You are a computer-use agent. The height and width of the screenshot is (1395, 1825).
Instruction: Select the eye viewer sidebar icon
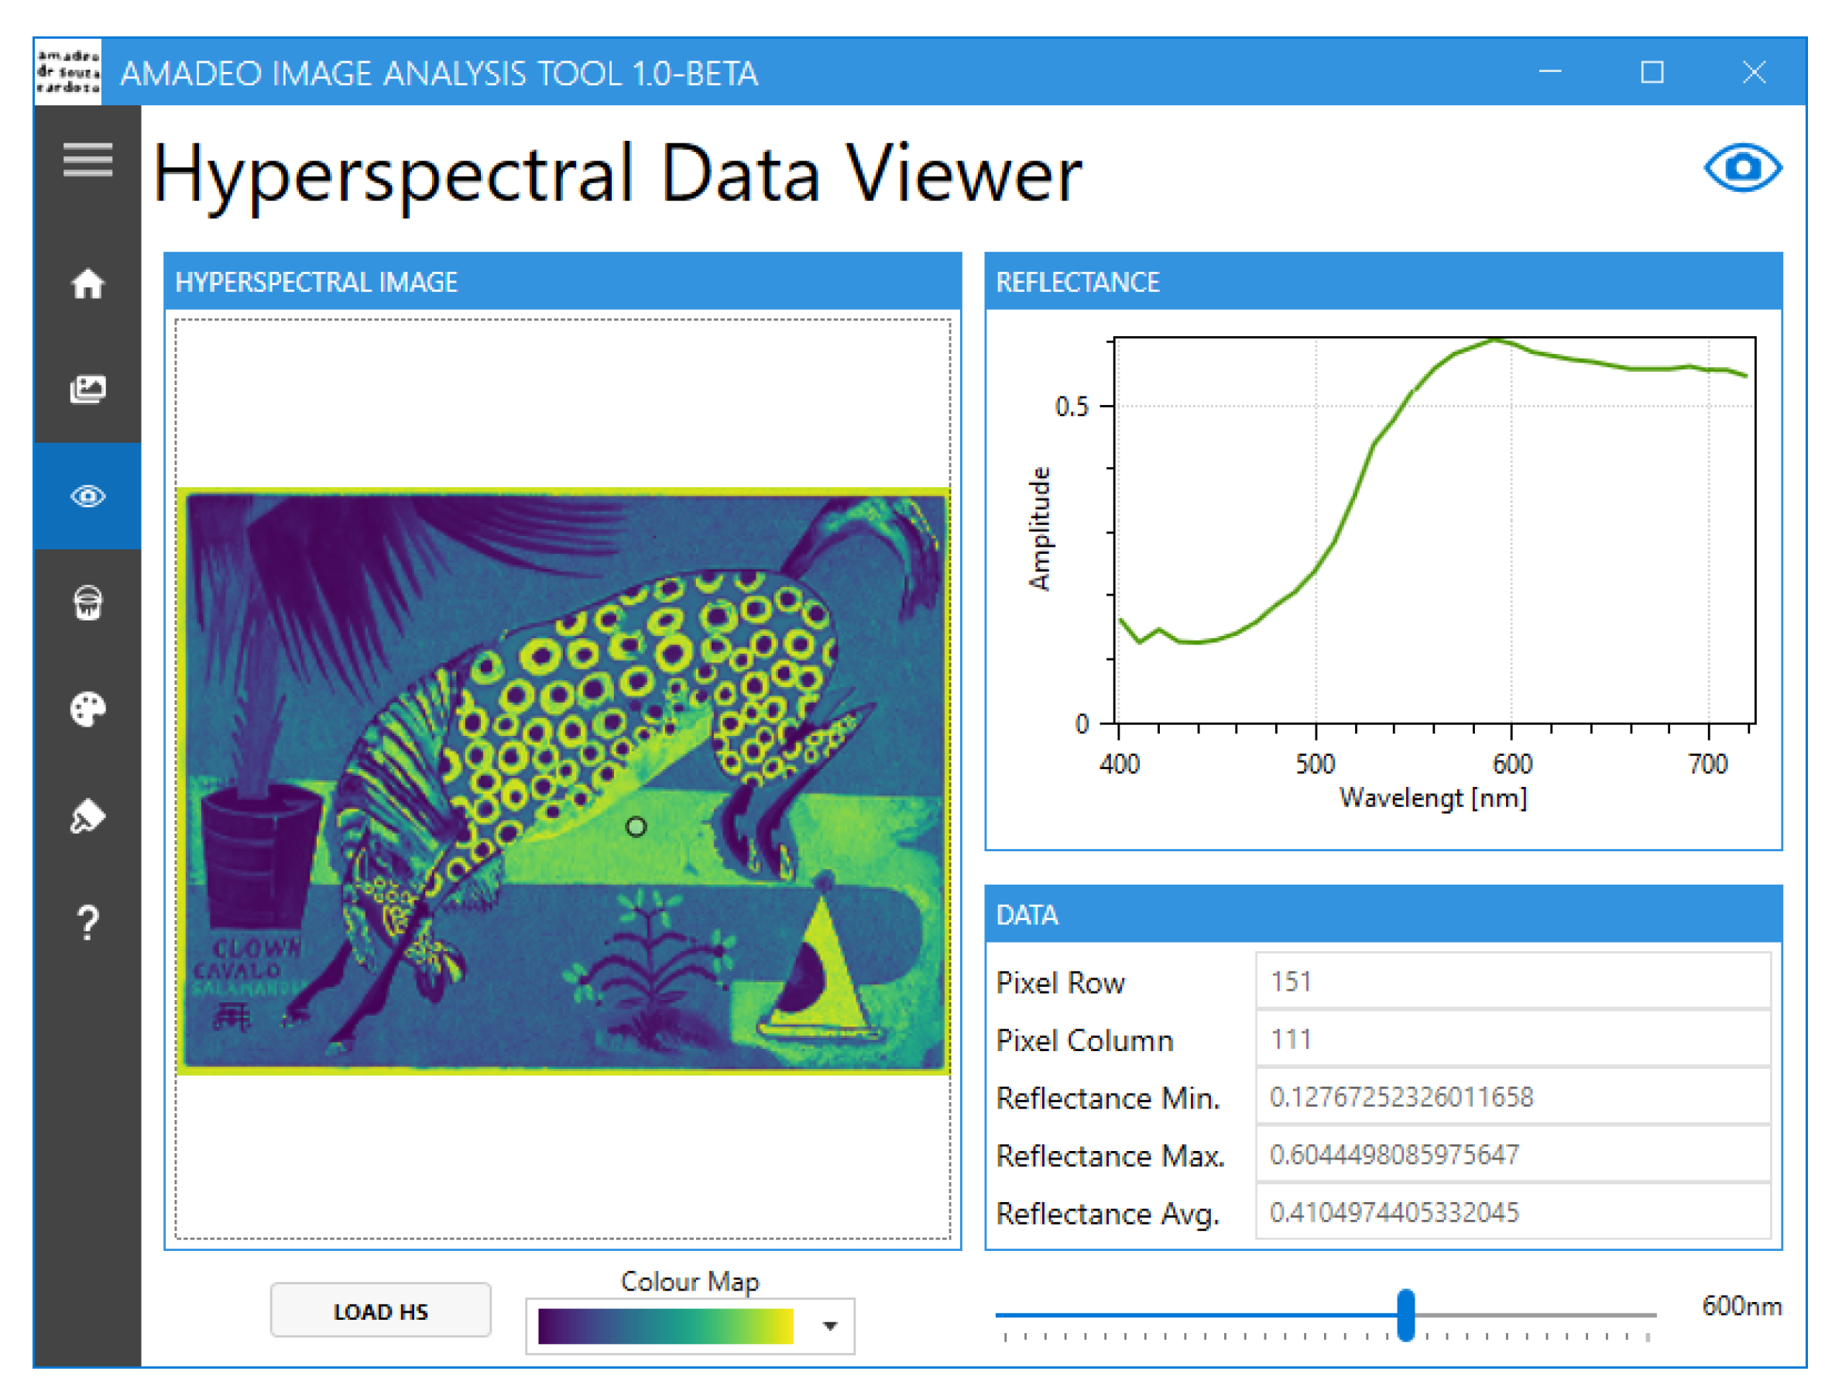(87, 496)
